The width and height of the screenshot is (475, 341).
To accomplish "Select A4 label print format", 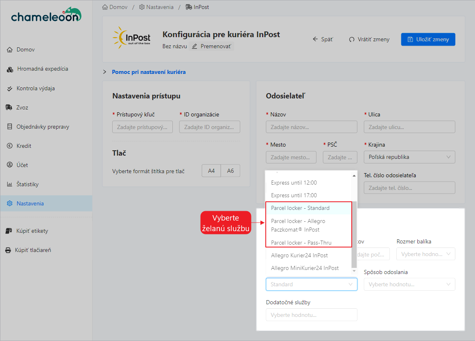I will click(211, 171).
